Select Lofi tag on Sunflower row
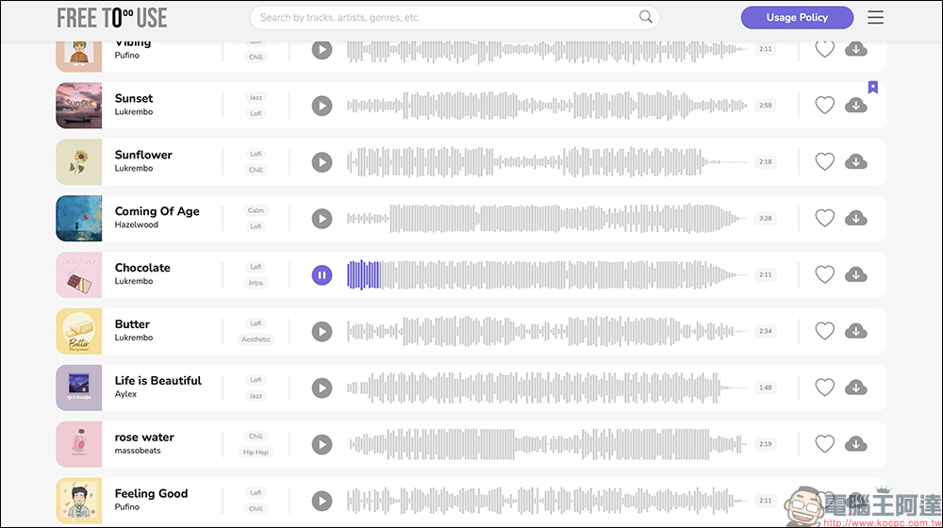The width and height of the screenshot is (943, 528). [256, 154]
